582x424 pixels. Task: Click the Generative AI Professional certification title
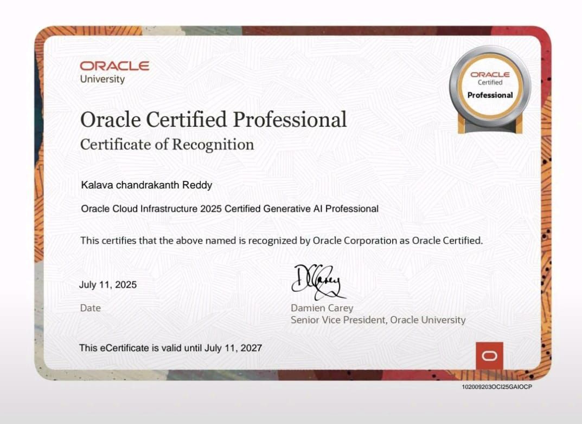pos(230,208)
